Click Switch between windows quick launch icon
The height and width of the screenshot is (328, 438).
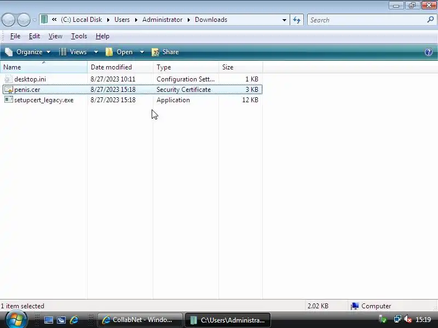pos(61,320)
